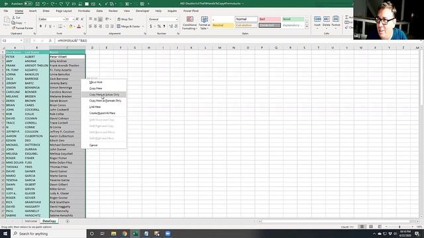Image resolution: width=424 pixels, height=238 pixels.
Task: Click Decrease Font Size icon
Action: (82, 19)
